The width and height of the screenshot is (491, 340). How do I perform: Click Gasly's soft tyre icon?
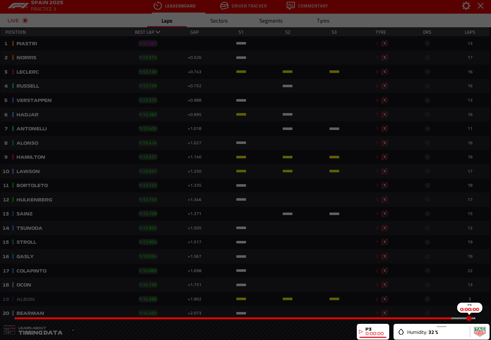point(385,256)
